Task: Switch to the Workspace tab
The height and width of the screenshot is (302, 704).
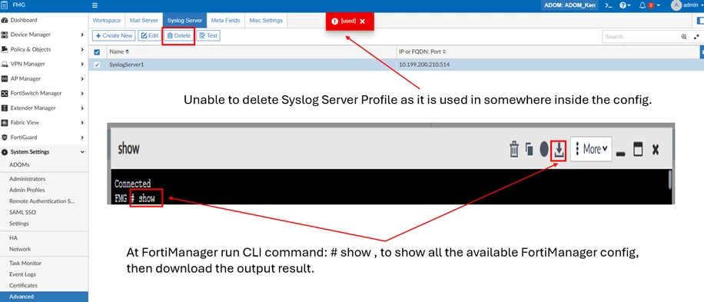Action: [x=106, y=21]
